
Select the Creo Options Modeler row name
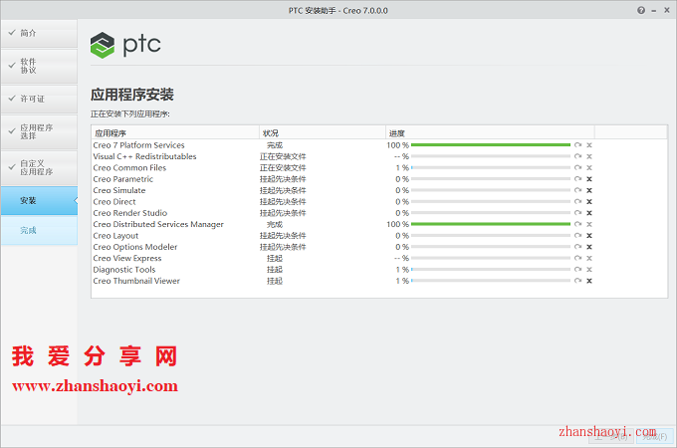[x=135, y=247]
